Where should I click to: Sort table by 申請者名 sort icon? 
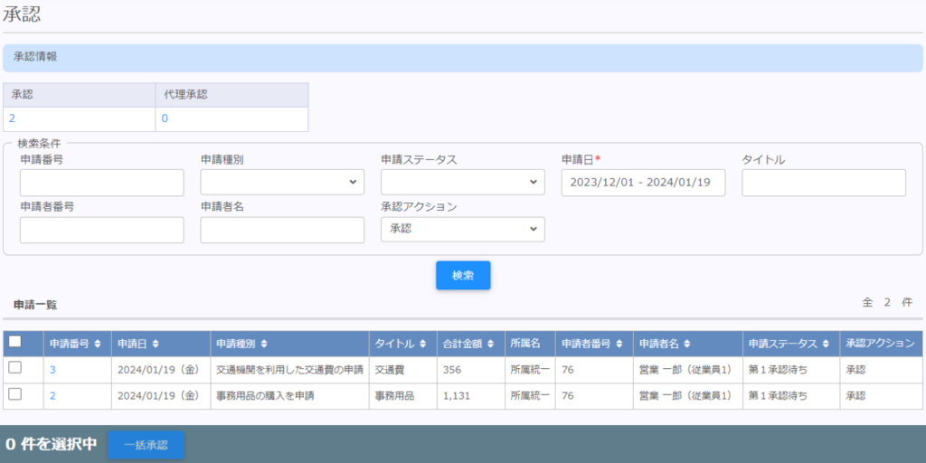click(x=685, y=344)
